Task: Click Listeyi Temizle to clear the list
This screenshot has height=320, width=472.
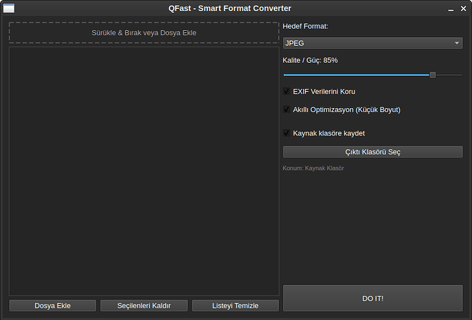Action: point(235,306)
